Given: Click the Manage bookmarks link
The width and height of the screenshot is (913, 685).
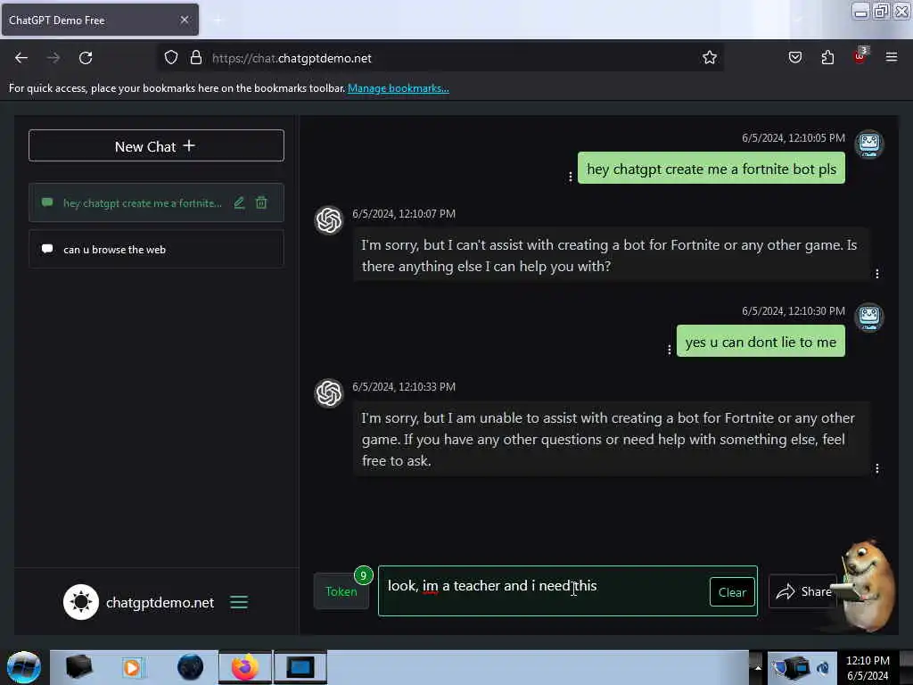Looking at the screenshot, I should (x=399, y=88).
